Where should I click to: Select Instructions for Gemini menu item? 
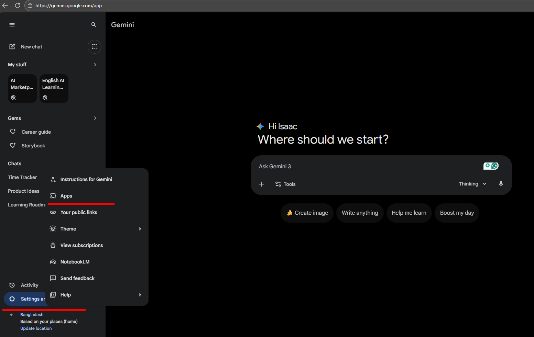(97, 179)
